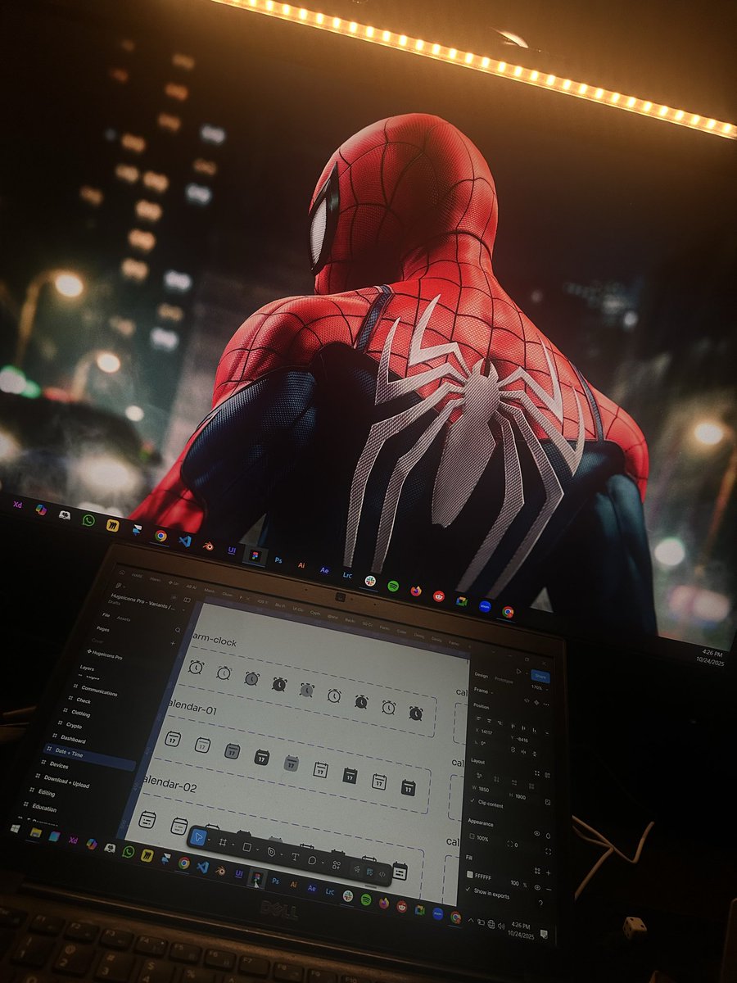Add a fill with the plus icon
The width and height of the screenshot is (737, 983).
tap(549, 873)
